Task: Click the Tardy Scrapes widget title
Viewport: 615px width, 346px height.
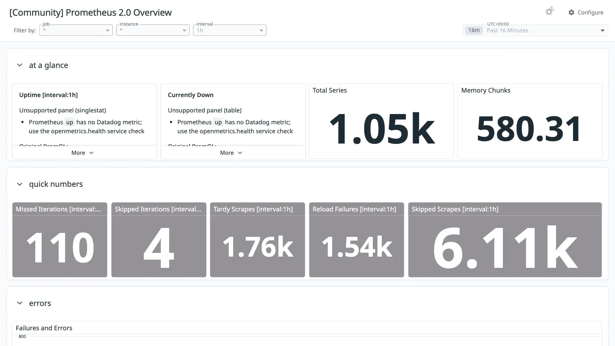Action: (253, 209)
